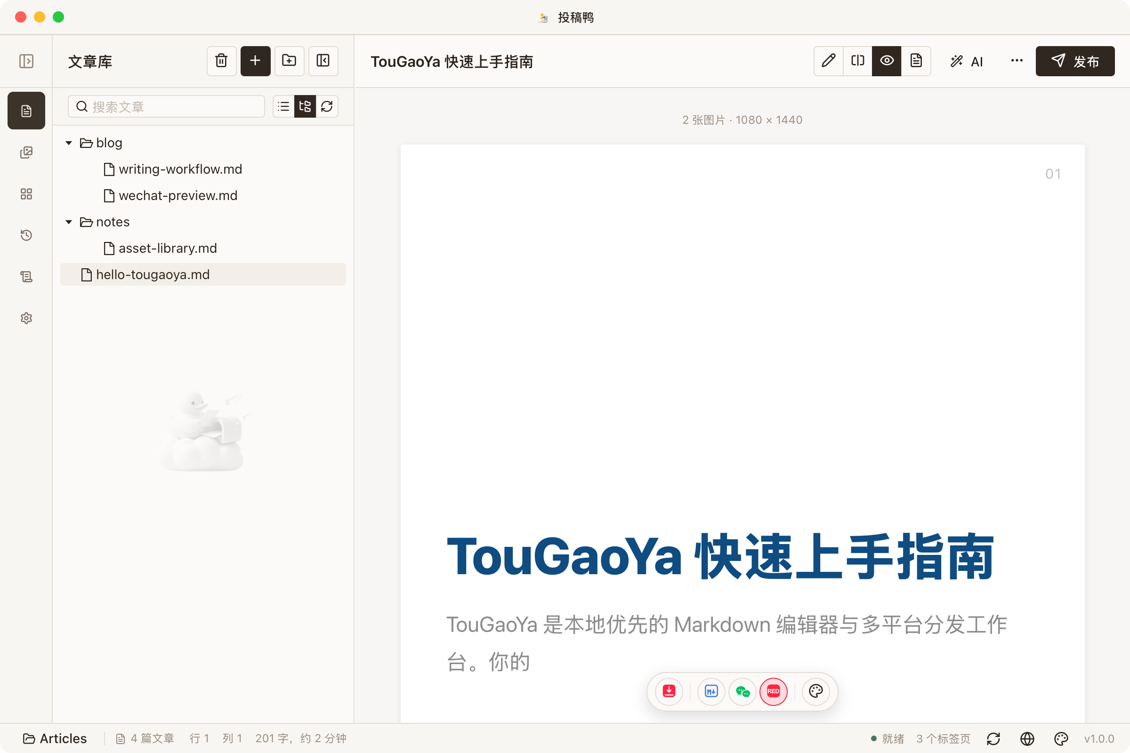
Task: Click the language globe icon in status bar
Action: coord(1027,738)
